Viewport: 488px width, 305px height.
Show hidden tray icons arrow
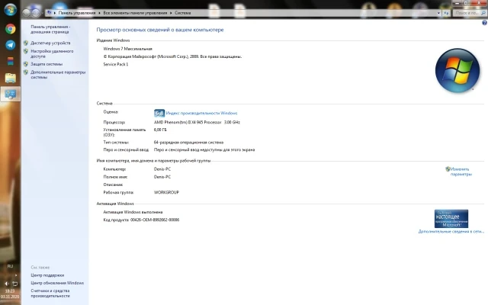pyautogui.click(x=16, y=275)
